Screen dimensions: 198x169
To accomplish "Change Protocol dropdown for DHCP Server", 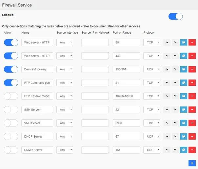I will tap(152, 136).
